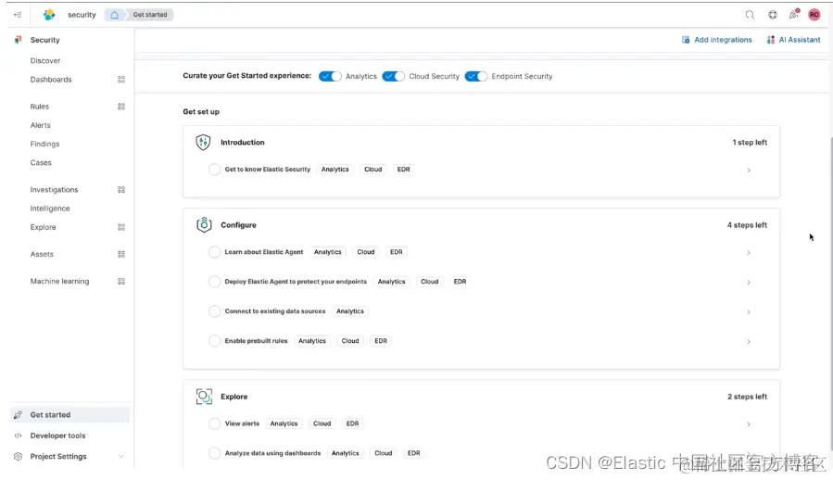The image size is (833, 480).
Task: Open the RO user avatar menu
Action: [814, 15]
